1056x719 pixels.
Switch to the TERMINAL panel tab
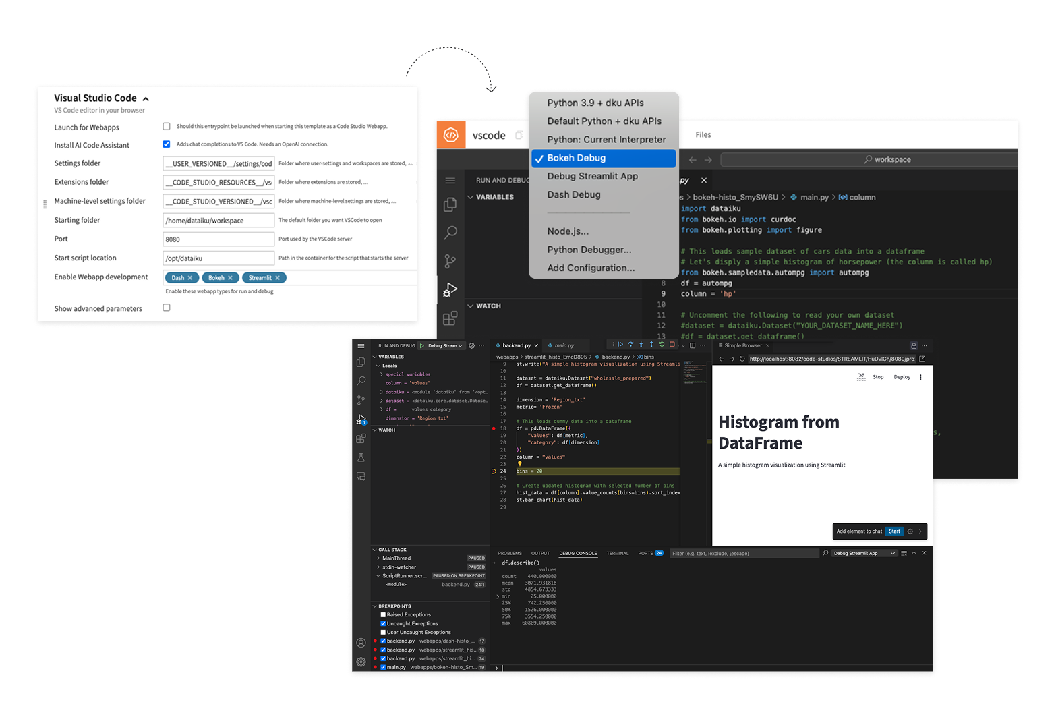(x=617, y=553)
